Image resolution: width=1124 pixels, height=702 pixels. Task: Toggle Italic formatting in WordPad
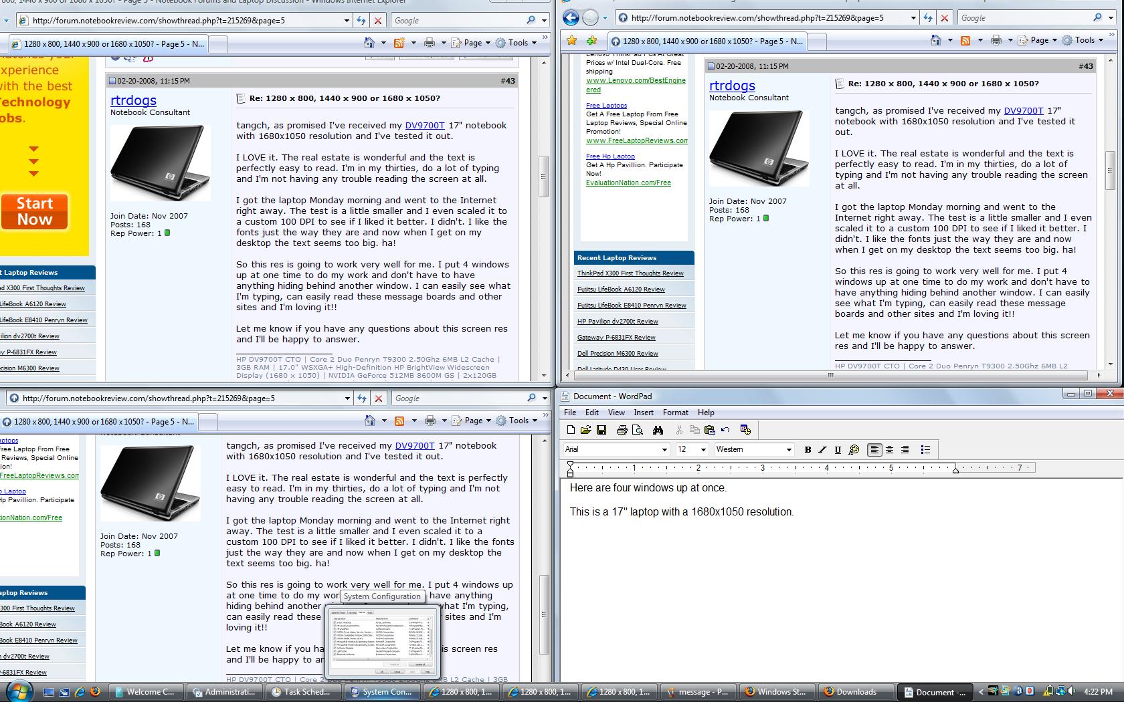[822, 450]
